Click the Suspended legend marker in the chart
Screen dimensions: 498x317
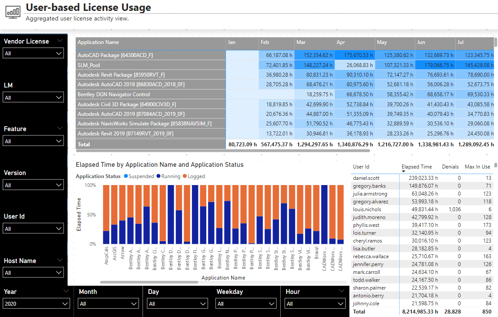pos(126,176)
